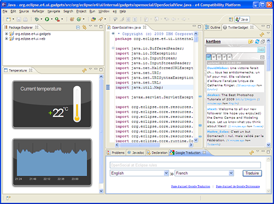Select the H tab in Twitter gadget
Viewport: 274px width, 204px height.
(x=209, y=57)
